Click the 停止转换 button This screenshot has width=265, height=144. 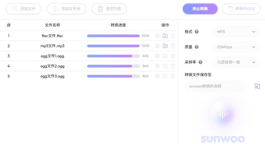200,9
